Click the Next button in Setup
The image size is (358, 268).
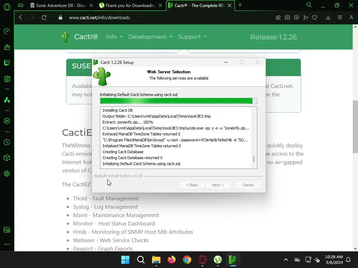coord(217,185)
